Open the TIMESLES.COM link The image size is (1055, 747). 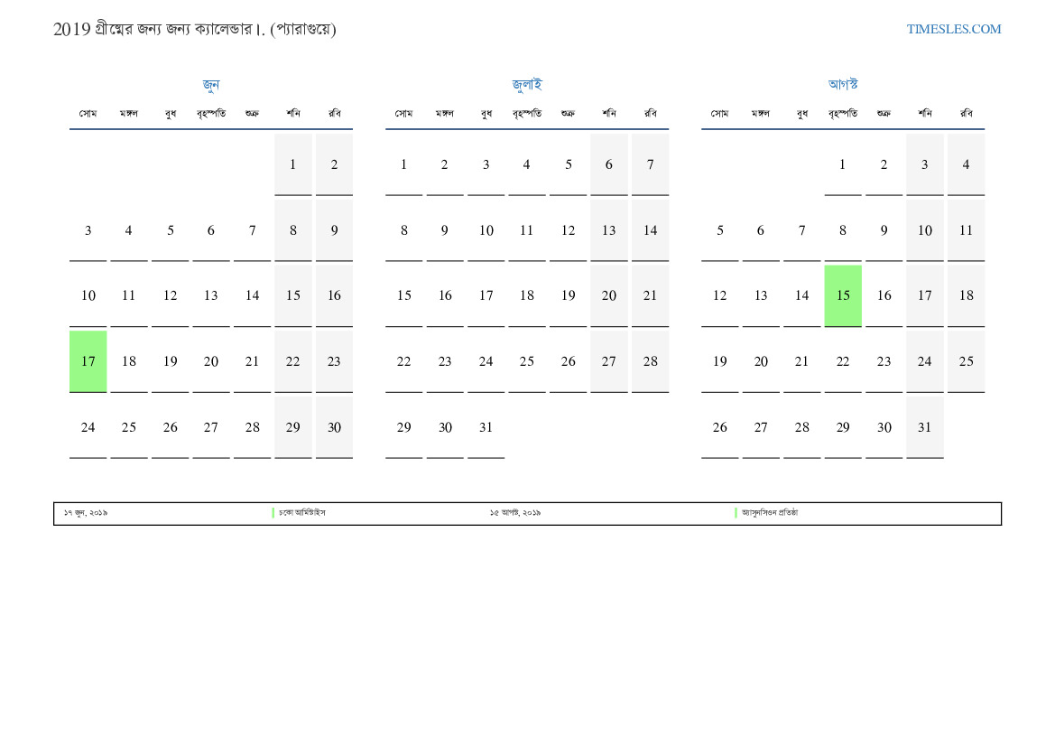click(x=953, y=29)
